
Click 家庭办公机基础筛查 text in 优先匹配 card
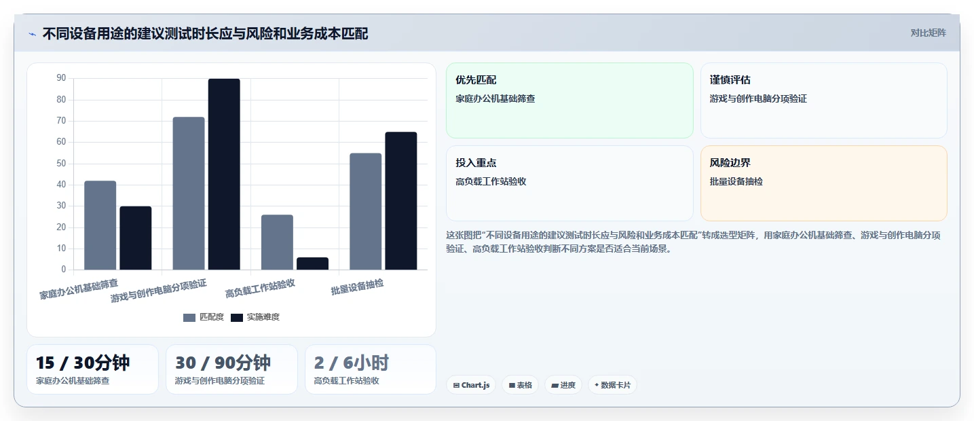495,98
